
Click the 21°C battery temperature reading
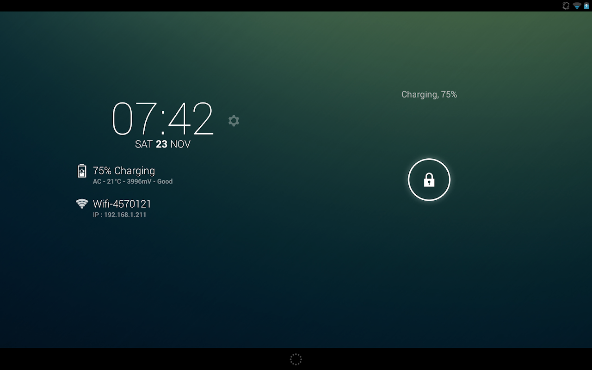tap(114, 182)
